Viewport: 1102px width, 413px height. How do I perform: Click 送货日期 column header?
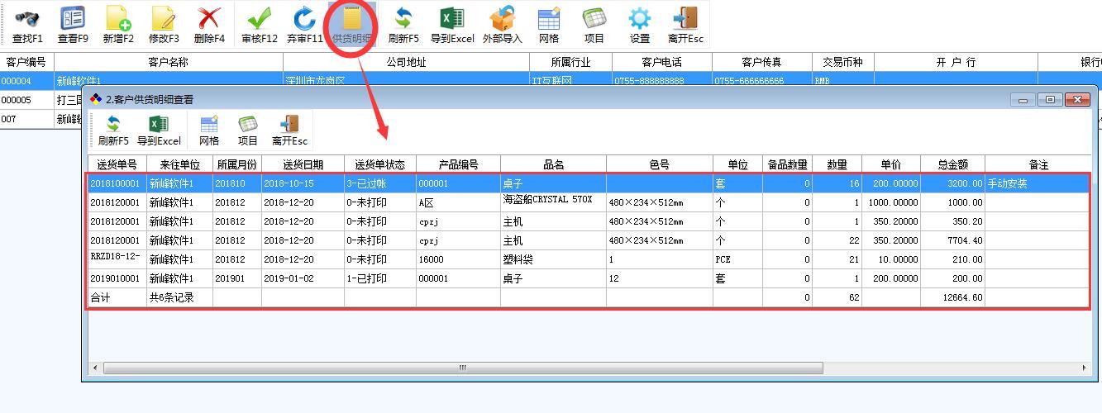pos(303,164)
